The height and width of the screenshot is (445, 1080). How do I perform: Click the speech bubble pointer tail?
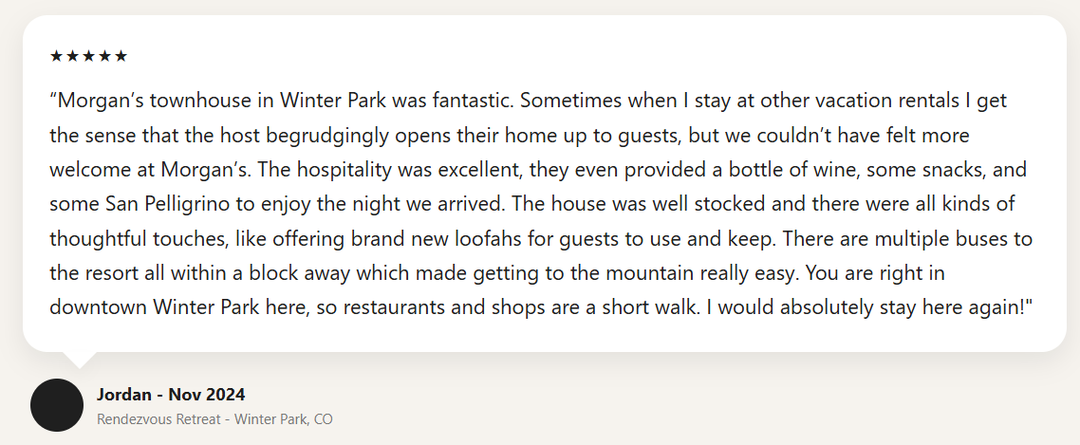[82, 358]
